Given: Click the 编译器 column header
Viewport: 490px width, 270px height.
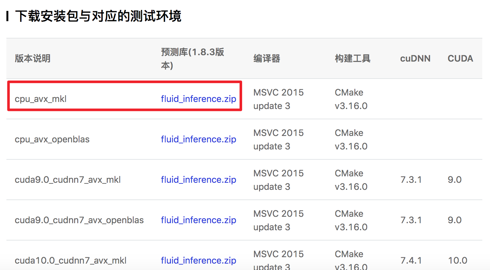Looking at the screenshot, I should [x=266, y=59].
